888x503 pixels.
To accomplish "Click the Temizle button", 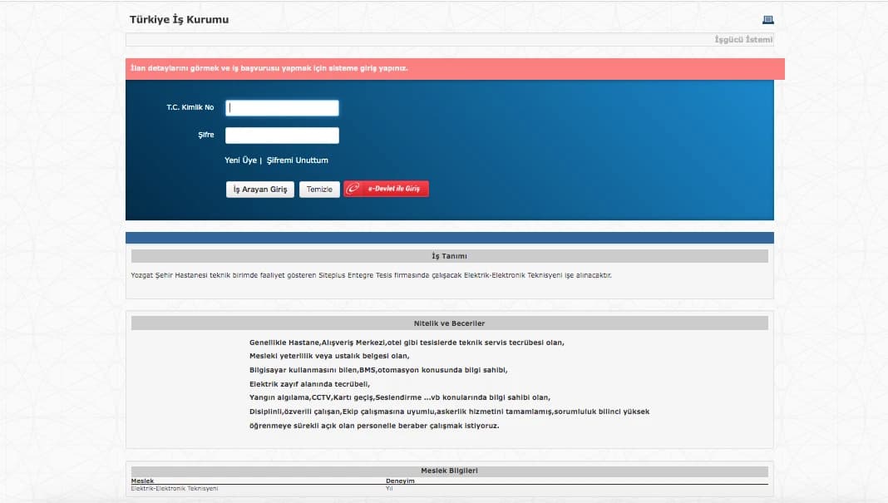I will (x=319, y=190).
